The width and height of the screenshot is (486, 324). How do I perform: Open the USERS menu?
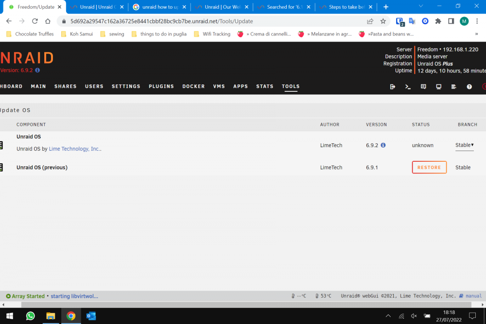pos(94,86)
